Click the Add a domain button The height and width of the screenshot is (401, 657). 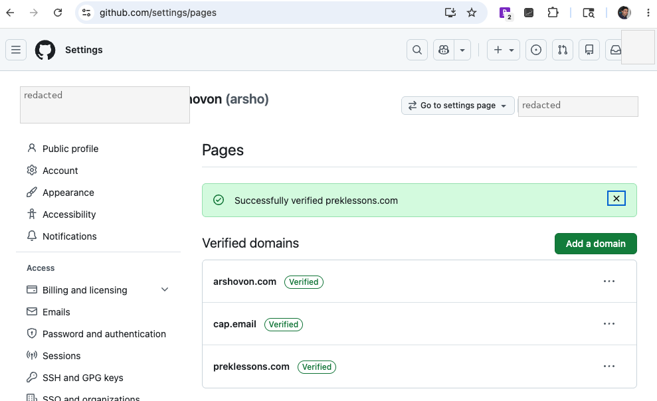pos(595,244)
